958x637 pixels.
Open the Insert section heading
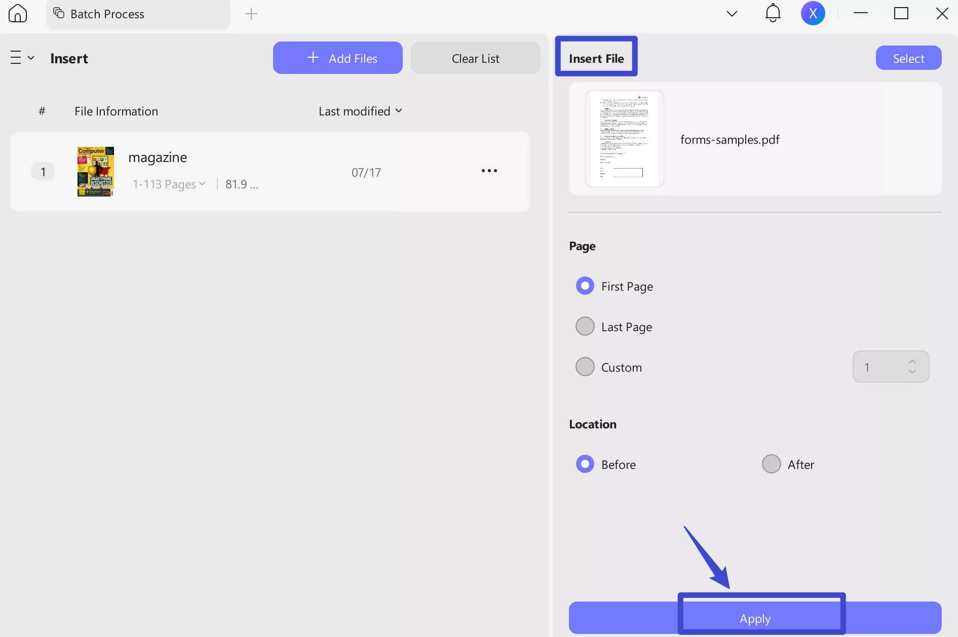pos(69,58)
